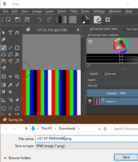Select the Text tool
This screenshot has width=138, height=162.
(x=10, y=33)
